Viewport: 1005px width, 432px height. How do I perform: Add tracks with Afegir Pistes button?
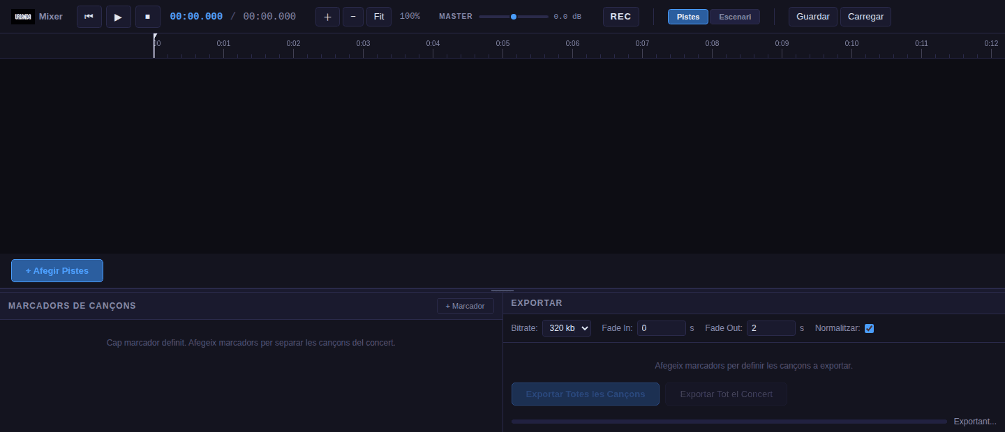point(57,270)
